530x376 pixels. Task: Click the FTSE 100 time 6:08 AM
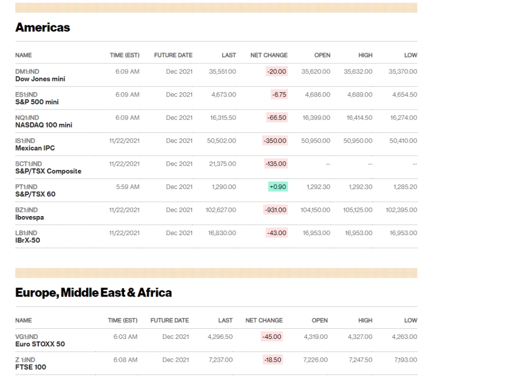[x=126, y=360]
